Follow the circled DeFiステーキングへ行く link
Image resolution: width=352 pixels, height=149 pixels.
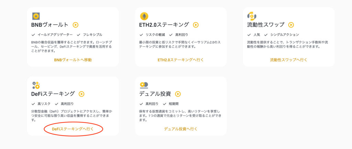73,129
